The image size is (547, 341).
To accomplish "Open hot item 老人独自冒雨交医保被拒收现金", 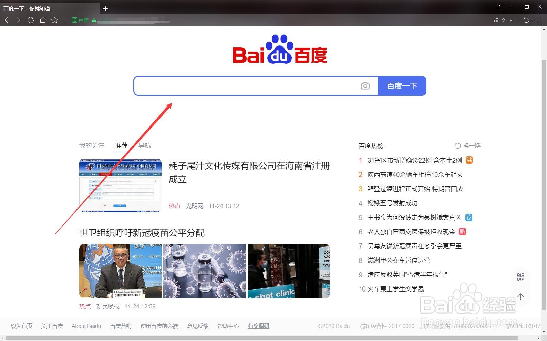I will (411, 232).
